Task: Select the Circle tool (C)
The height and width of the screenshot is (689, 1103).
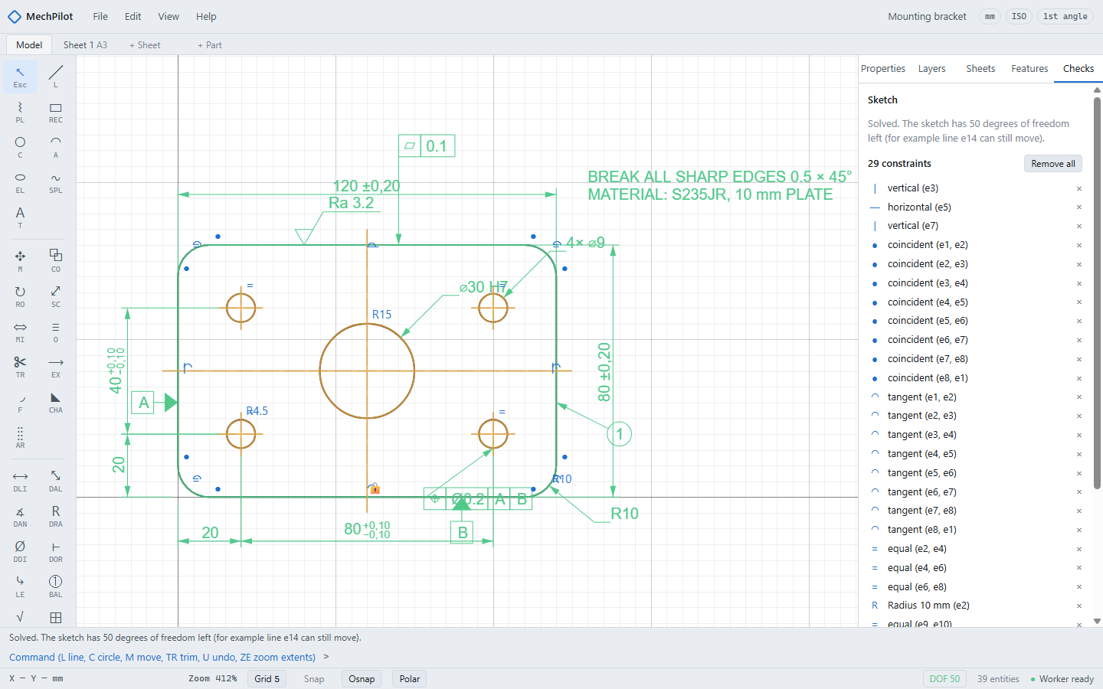Action: tap(20, 146)
